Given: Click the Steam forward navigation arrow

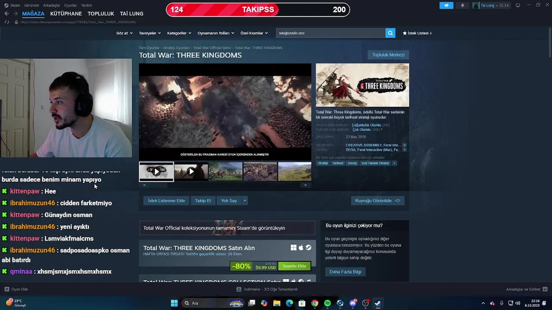Looking at the screenshot, I should (16, 13).
